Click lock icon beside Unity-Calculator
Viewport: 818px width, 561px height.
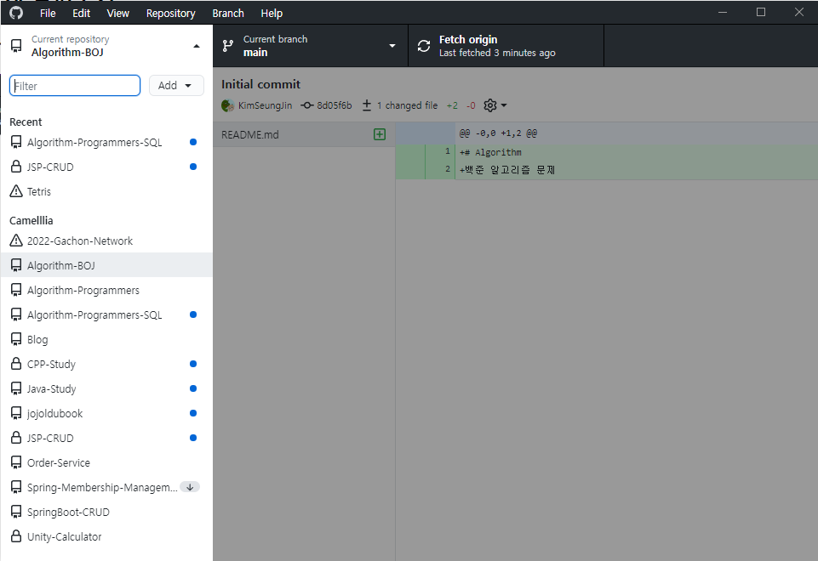coord(16,536)
